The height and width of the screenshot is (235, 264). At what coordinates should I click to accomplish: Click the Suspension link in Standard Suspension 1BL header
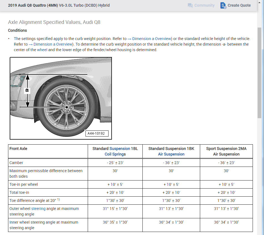tap(120, 149)
